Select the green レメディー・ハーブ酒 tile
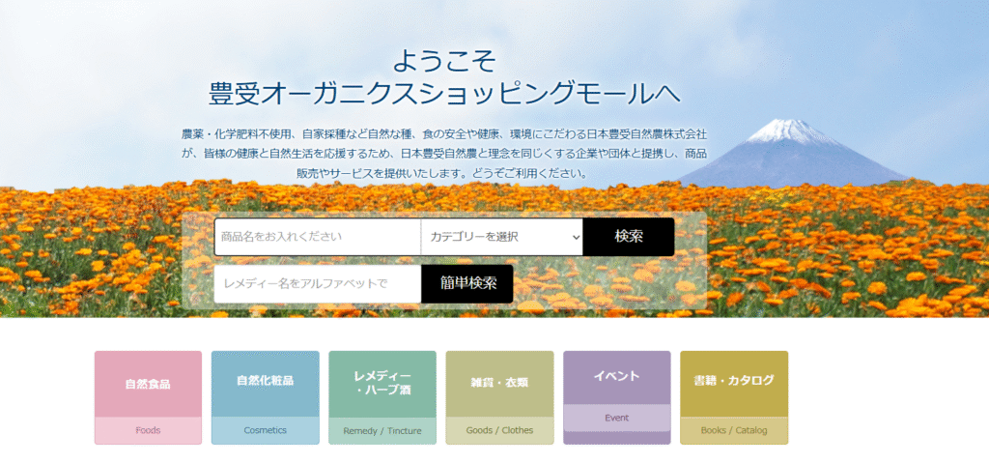Image resolution: width=989 pixels, height=464 pixels. pos(382,383)
